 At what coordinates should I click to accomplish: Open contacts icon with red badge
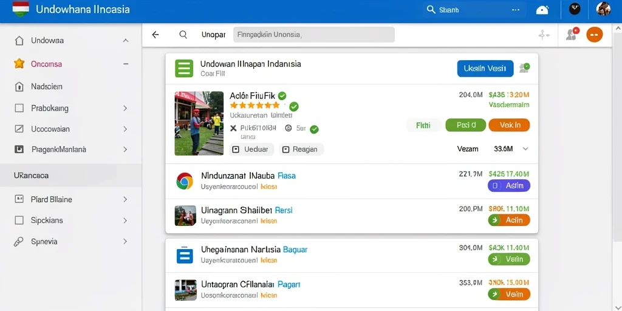coord(572,34)
